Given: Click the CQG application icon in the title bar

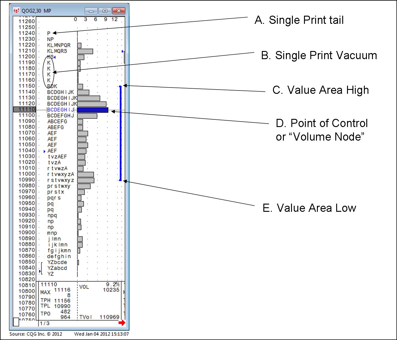Looking at the screenshot, I should (16, 10).
